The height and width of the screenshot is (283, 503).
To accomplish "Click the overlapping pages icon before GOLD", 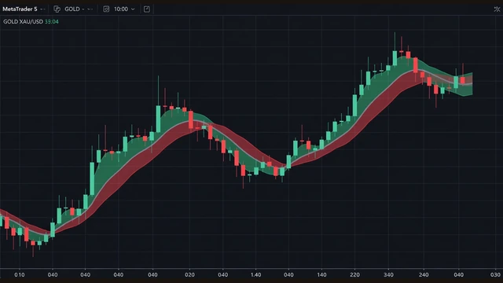I will click(57, 9).
